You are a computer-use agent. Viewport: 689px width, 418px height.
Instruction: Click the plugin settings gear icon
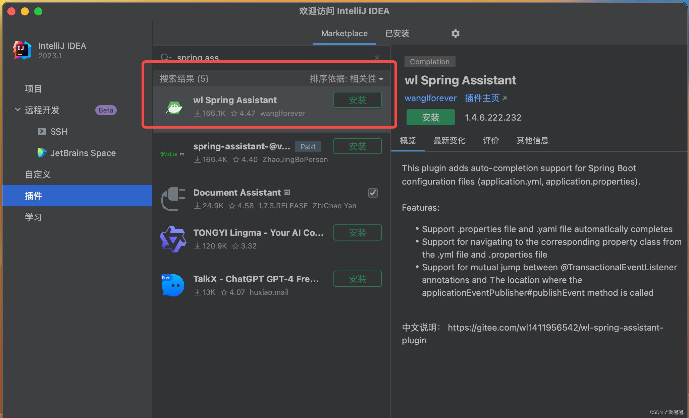[455, 33]
